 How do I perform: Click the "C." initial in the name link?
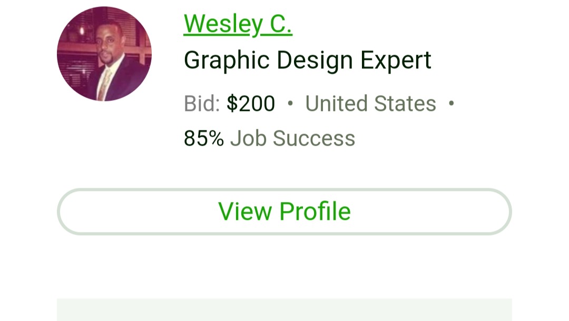[x=281, y=24]
